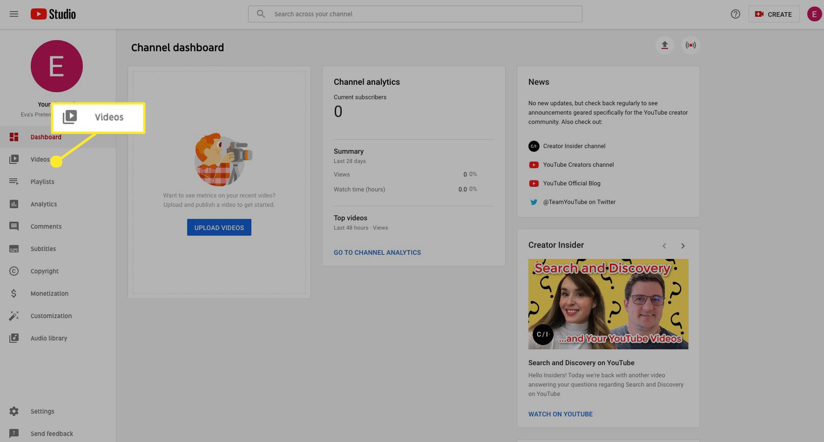Viewport: 824px width, 442px height.
Task: Click the Copyright circle-C icon
Action: 14,271
